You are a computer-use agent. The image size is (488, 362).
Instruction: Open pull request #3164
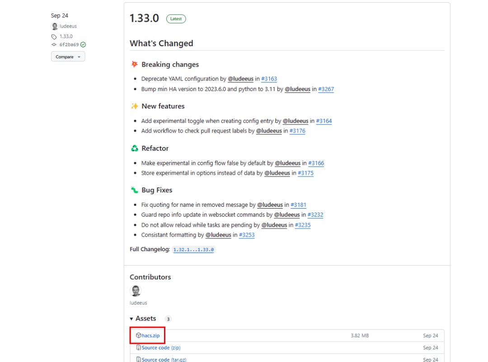(324, 121)
